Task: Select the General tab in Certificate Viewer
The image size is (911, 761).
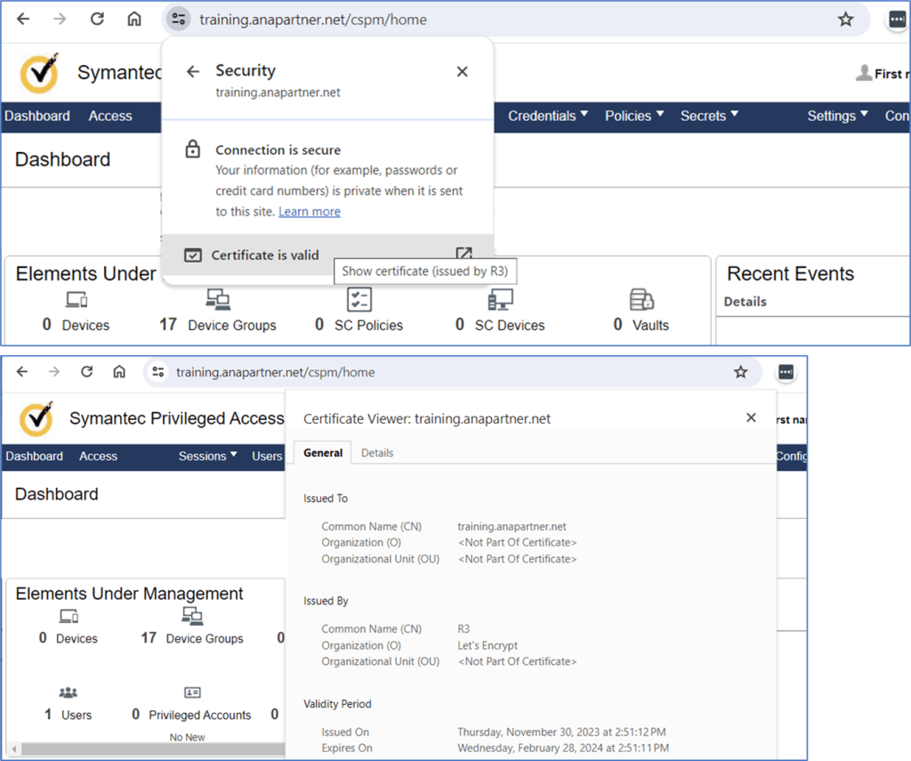Action: 323,453
